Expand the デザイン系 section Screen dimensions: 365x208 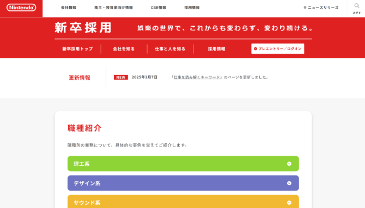183,183
